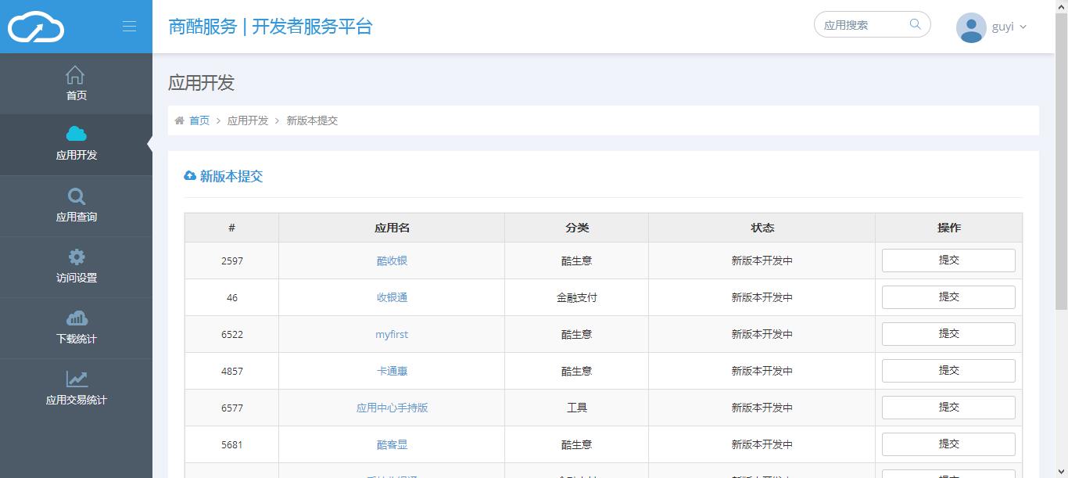Open the 收银通 app link
1068x478 pixels.
(392, 297)
